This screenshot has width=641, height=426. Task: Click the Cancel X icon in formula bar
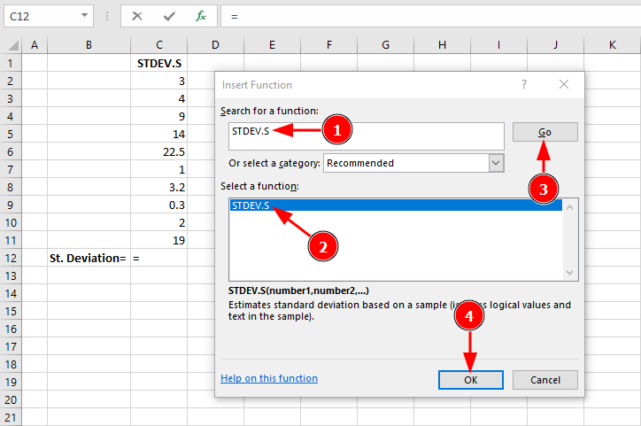click(x=138, y=16)
